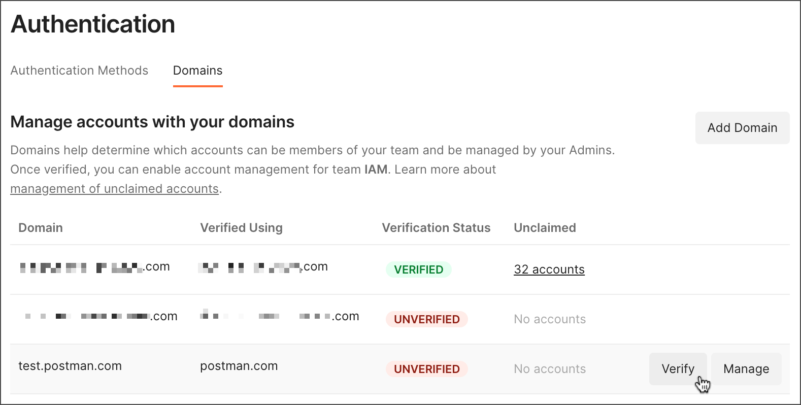Click No accounts in the second row
This screenshot has height=405, width=801.
[x=549, y=319]
